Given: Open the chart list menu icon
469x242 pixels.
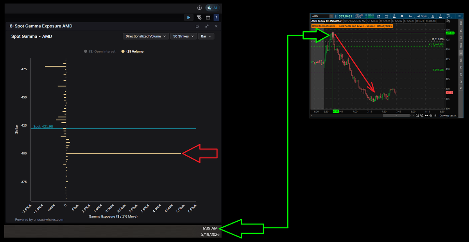Looking at the screenshot, I should tap(460, 16).
